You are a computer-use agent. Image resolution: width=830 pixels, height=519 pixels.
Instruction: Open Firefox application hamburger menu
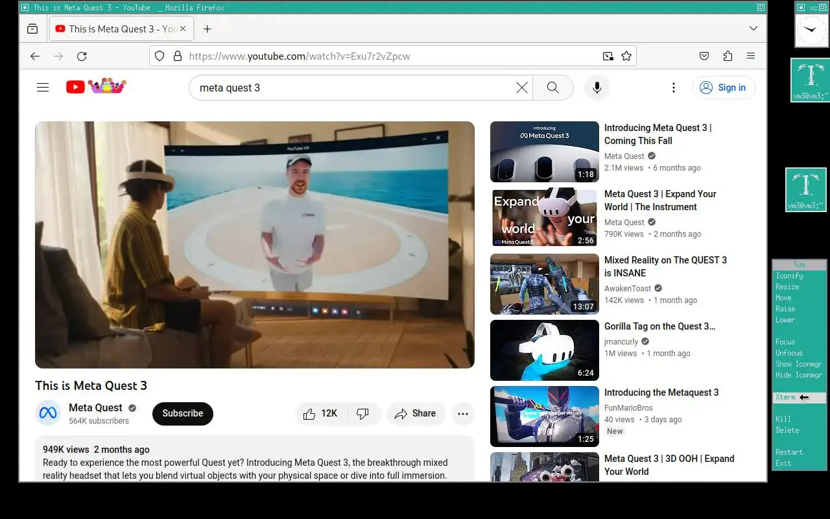751,56
